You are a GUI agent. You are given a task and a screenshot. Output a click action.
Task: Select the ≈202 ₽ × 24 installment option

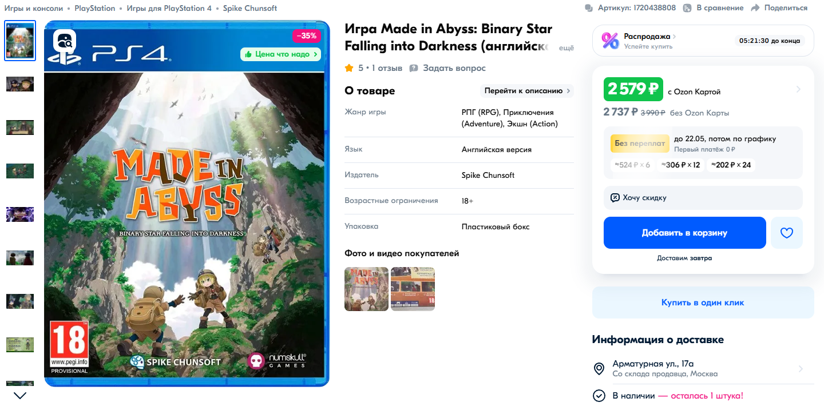tap(731, 165)
